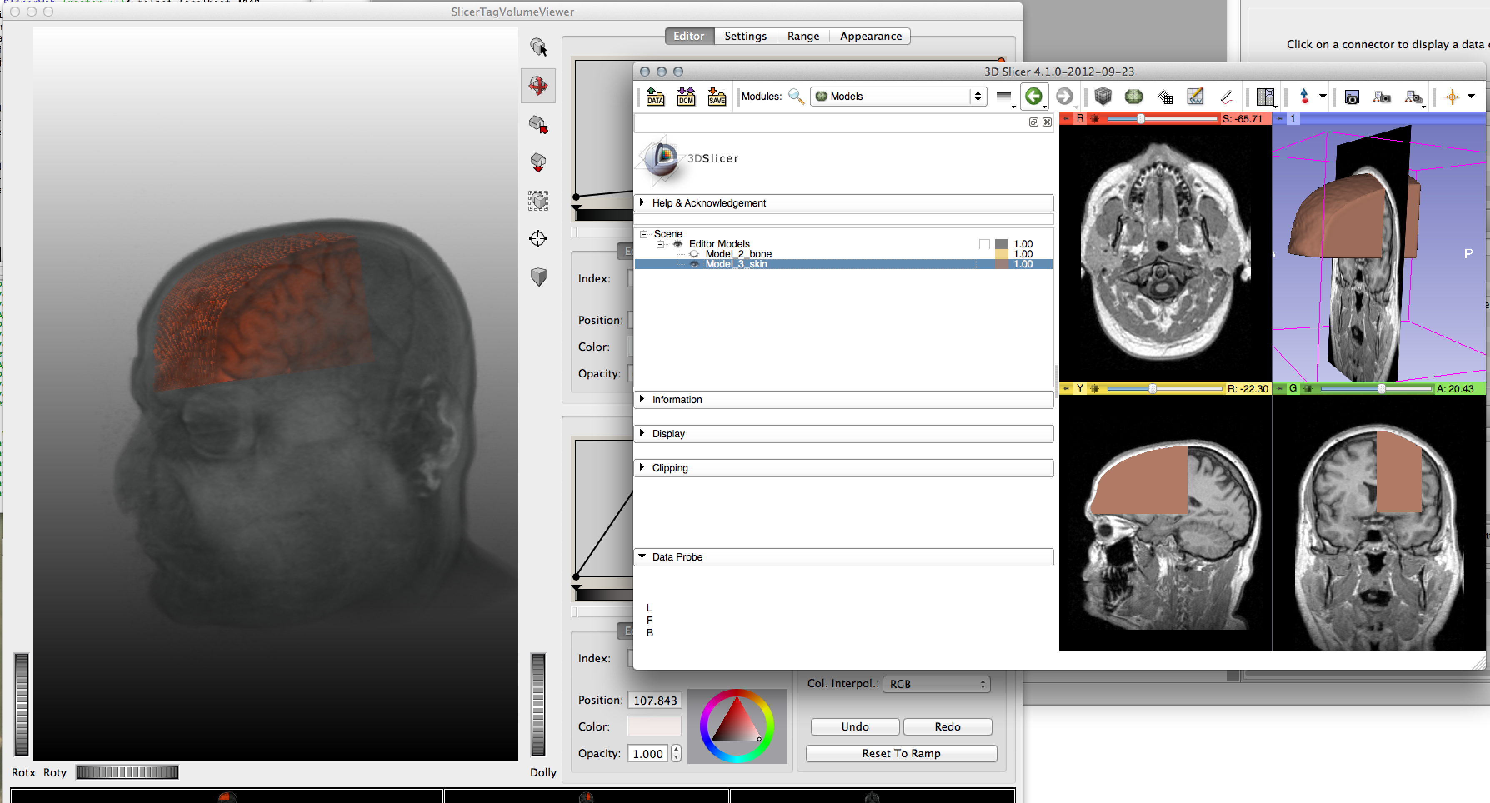1490x803 pixels.
Task: Click the green back-arrow module icon
Action: coord(1033,96)
